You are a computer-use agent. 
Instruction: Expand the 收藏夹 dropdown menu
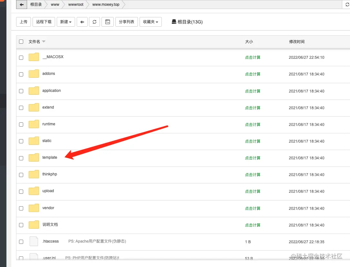click(x=151, y=22)
